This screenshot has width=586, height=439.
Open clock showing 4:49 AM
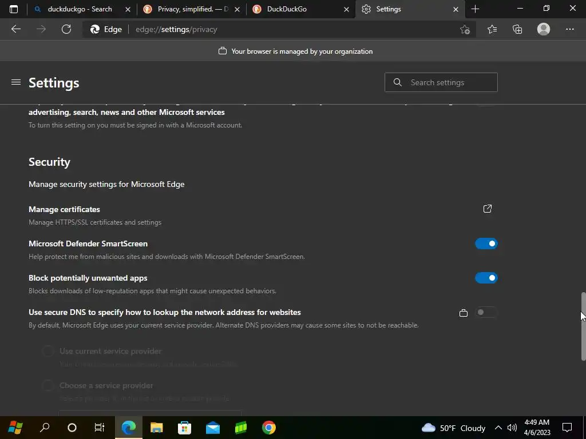pyautogui.click(x=537, y=428)
